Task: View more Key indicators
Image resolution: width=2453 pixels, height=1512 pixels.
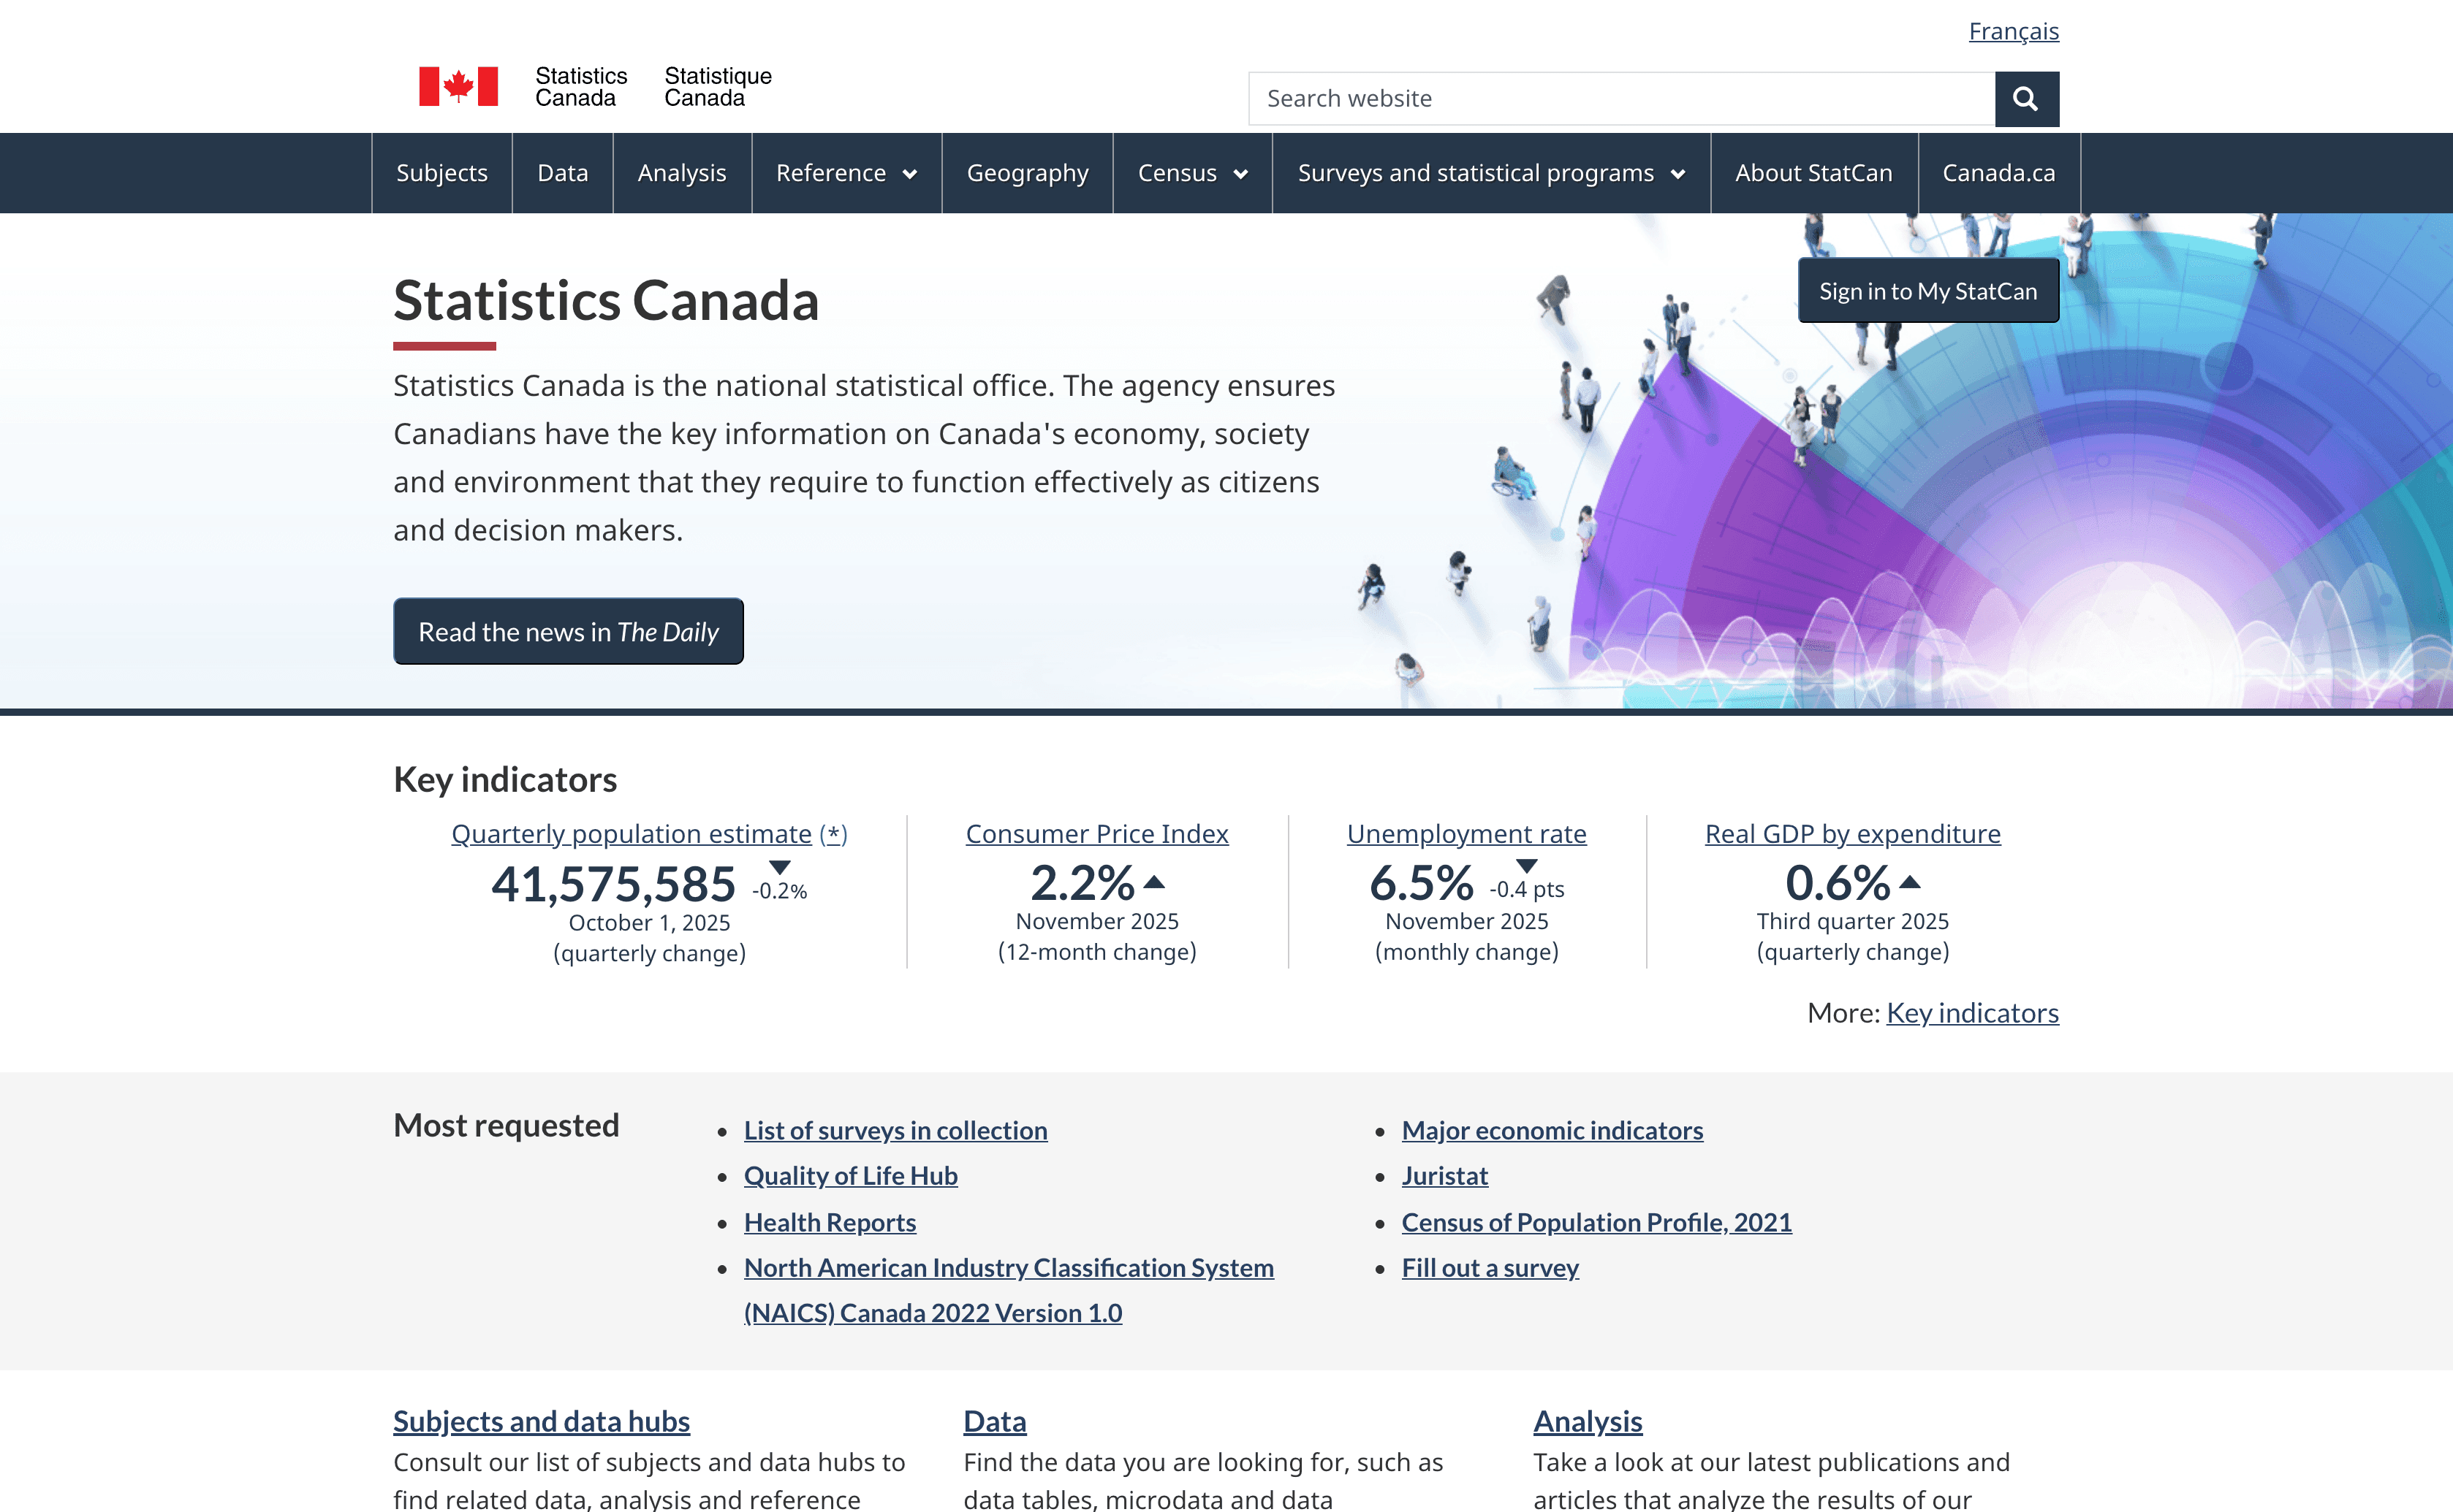Action: click(1972, 1012)
